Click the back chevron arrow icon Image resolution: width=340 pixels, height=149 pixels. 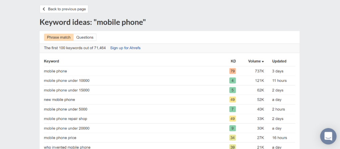(44, 9)
